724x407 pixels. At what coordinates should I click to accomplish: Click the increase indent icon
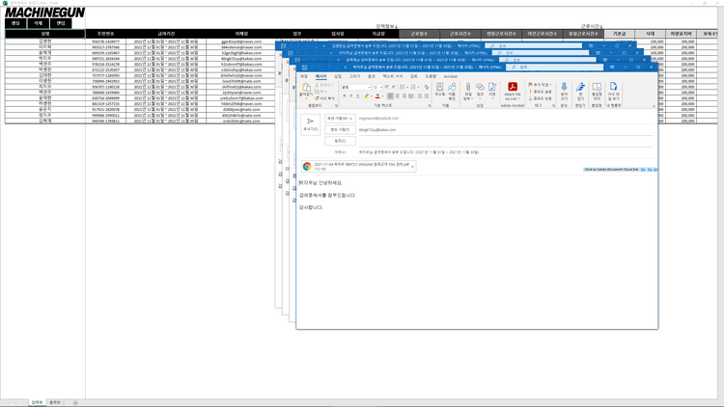tap(426, 96)
